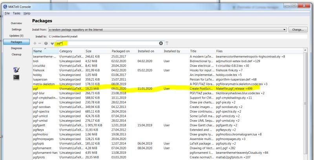Select the pgf-soroban package row

[168, 107]
